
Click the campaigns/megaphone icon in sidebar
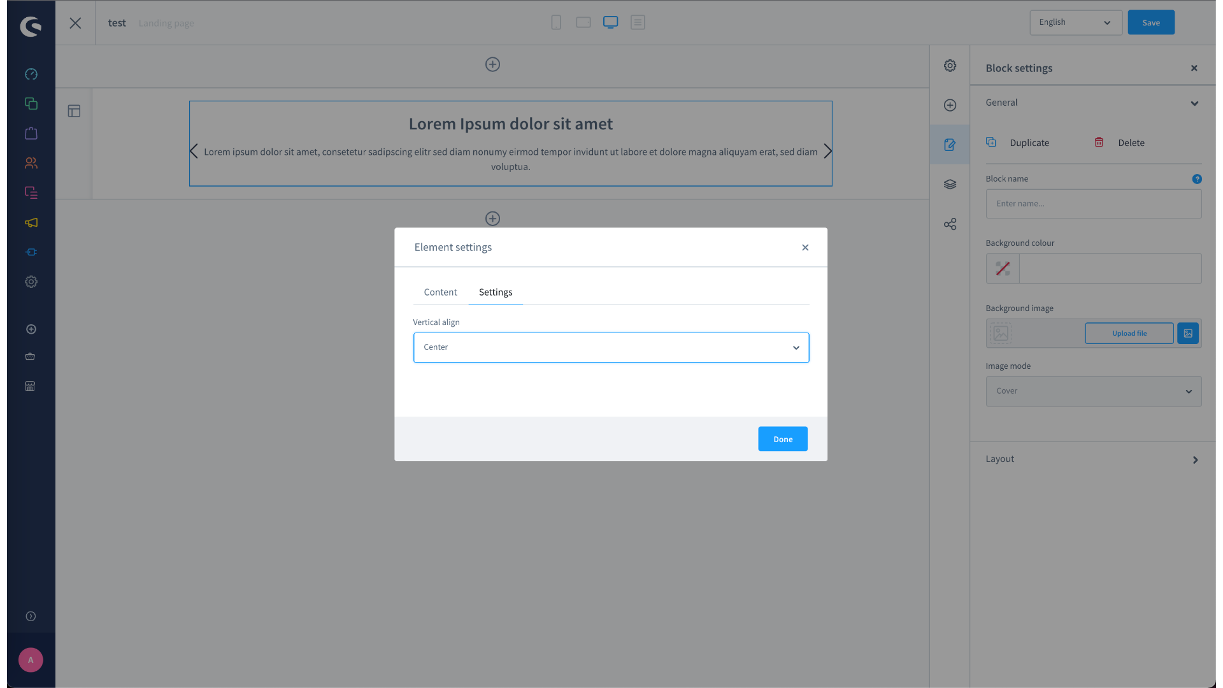pos(31,222)
